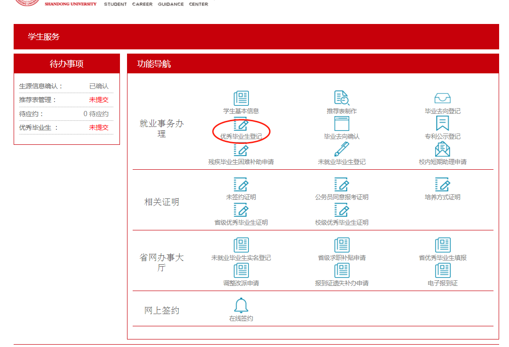Screen dimensions: 509x347
Task: Open 残疾毕业生困难补助申请 icon
Action: pyautogui.click(x=241, y=150)
